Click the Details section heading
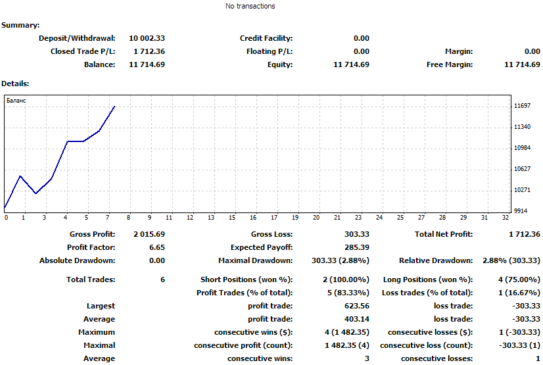Viewport: 543px width, 365px height. 15,84
